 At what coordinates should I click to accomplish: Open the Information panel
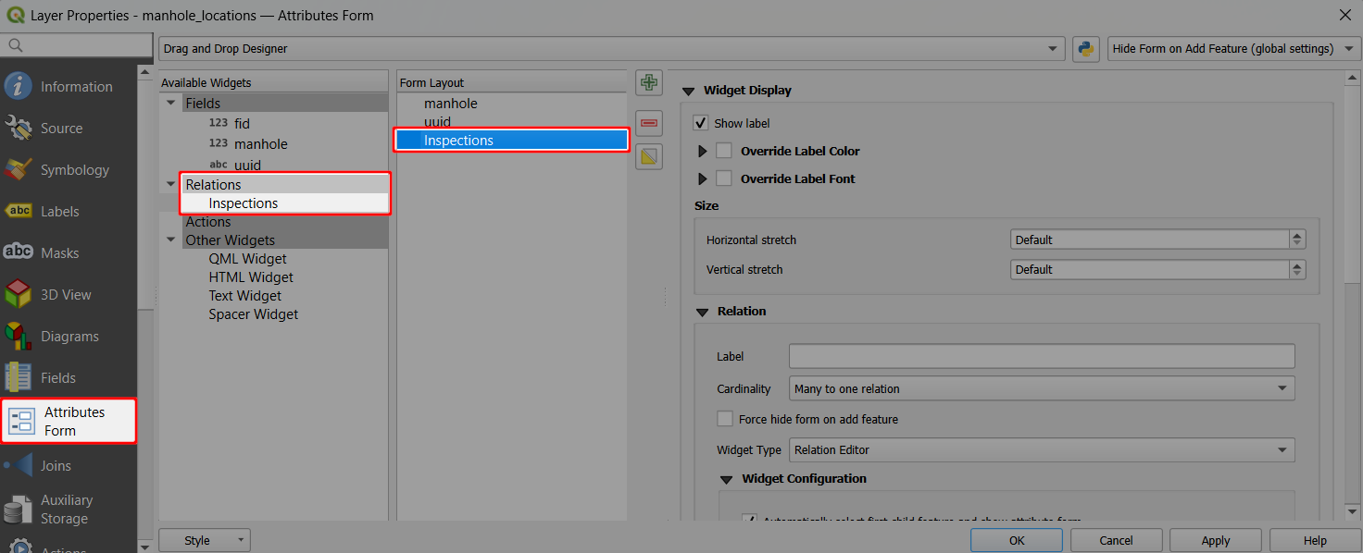click(19, 86)
